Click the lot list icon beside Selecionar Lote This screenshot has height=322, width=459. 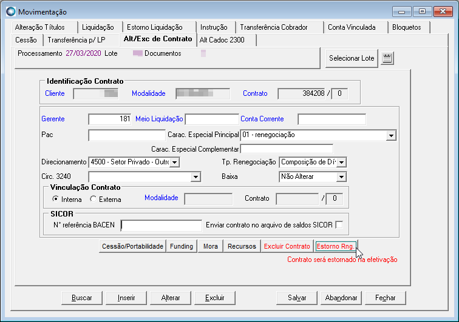[387, 58]
